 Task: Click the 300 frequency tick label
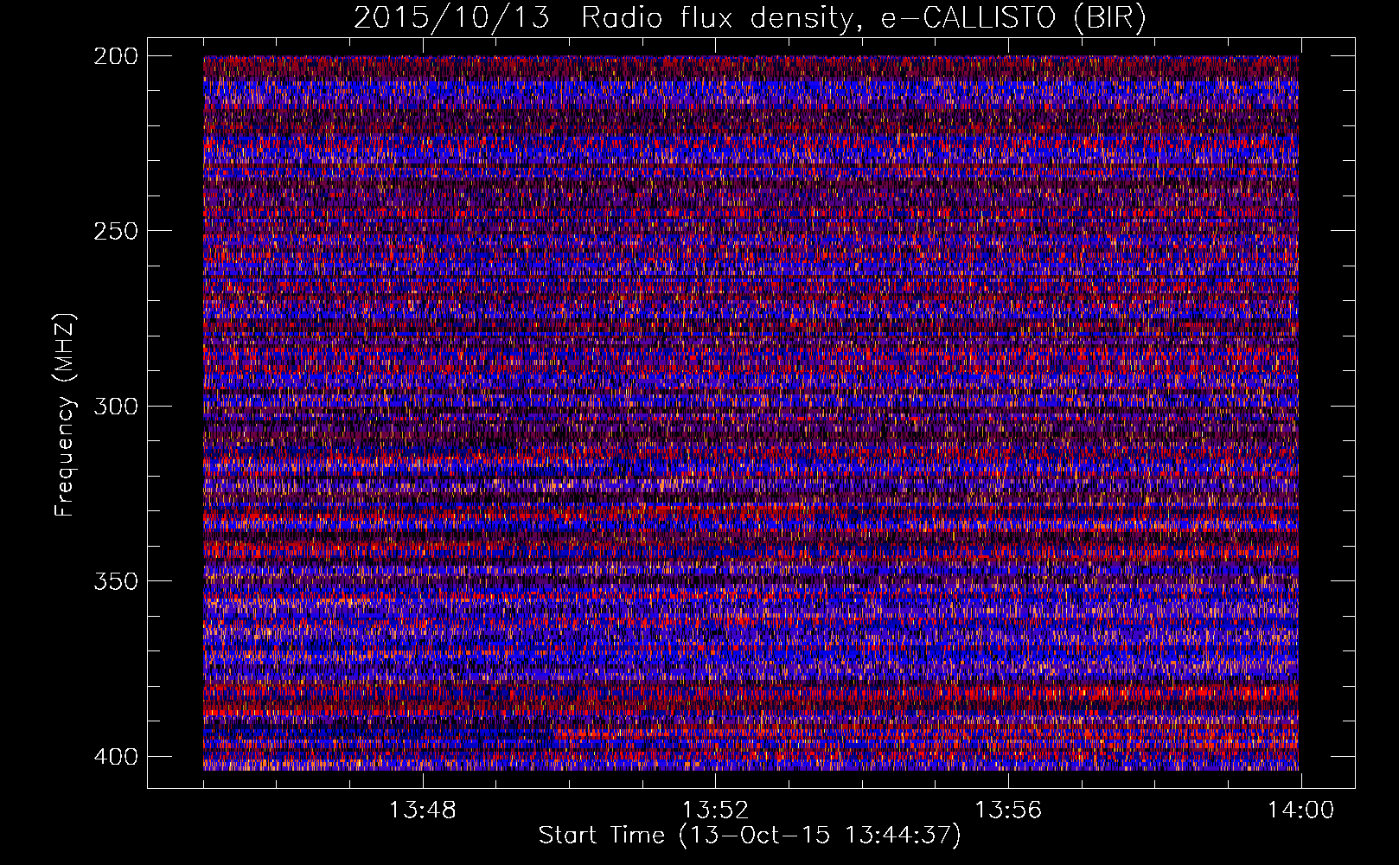point(115,407)
